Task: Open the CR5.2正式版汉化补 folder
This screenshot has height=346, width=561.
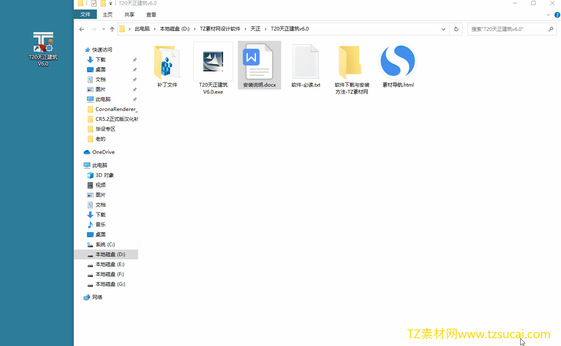Action: (113, 119)
